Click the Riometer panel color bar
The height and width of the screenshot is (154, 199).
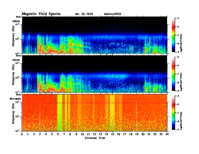173,113
